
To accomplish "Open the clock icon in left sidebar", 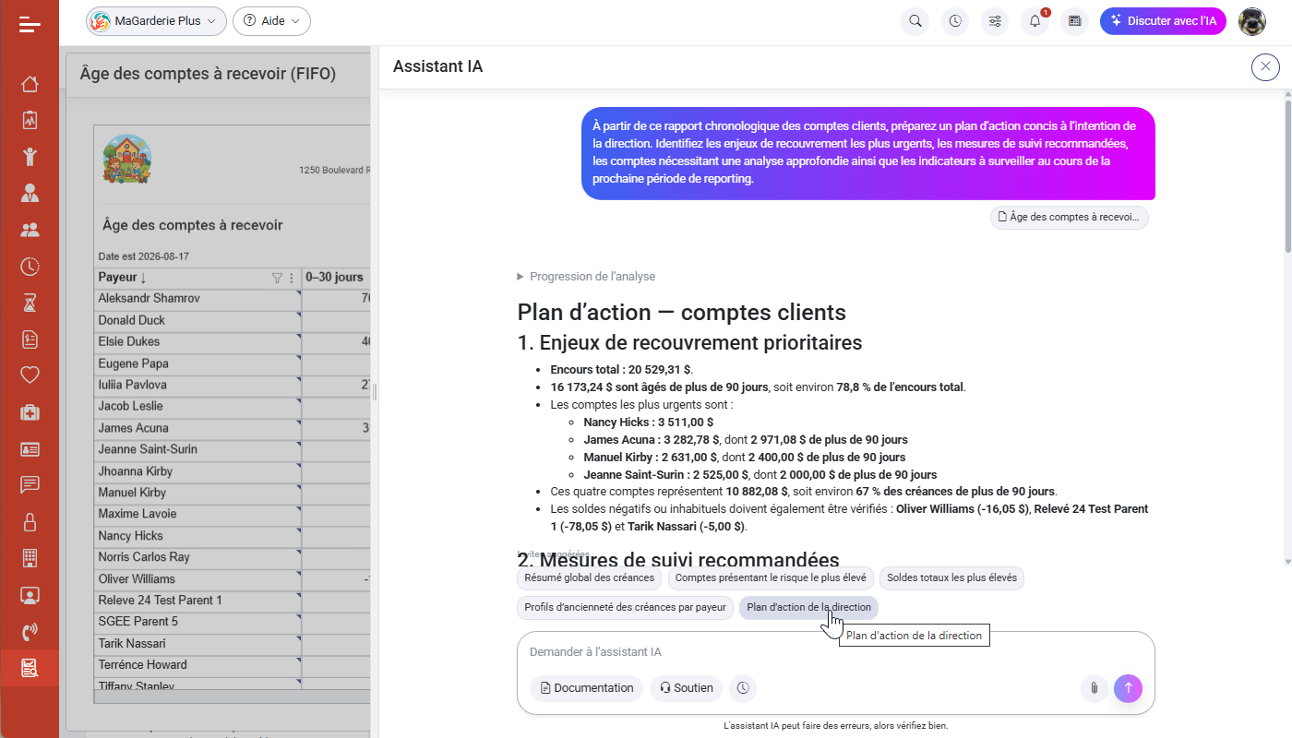I will click(x=30, y=267).
